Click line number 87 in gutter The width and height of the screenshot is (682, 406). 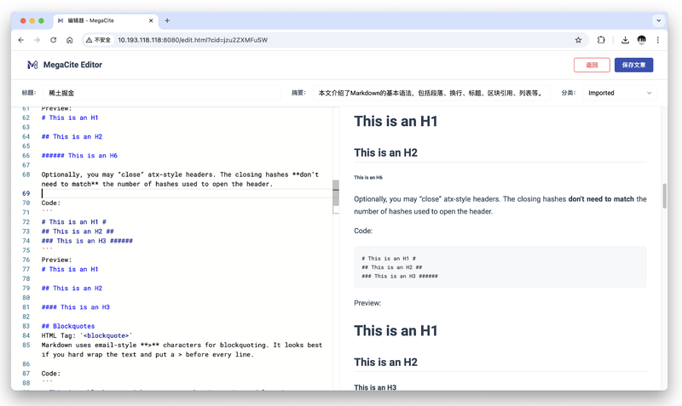pyautogui.click(x=26, y=374)
